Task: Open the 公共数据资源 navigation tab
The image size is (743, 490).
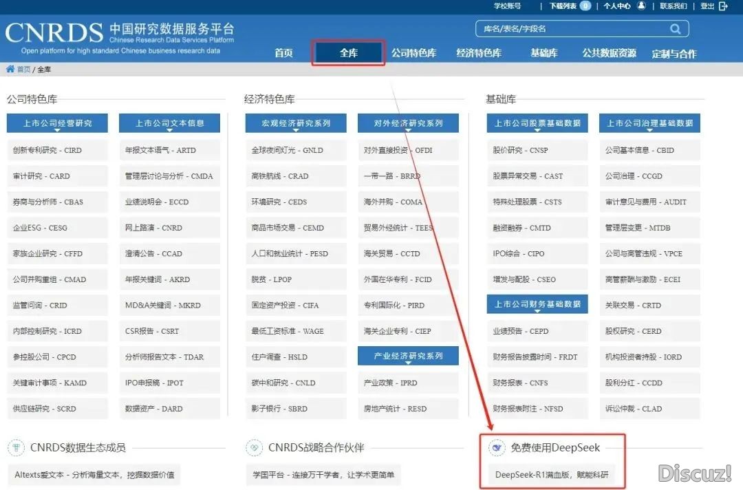Action: point(609,53)
